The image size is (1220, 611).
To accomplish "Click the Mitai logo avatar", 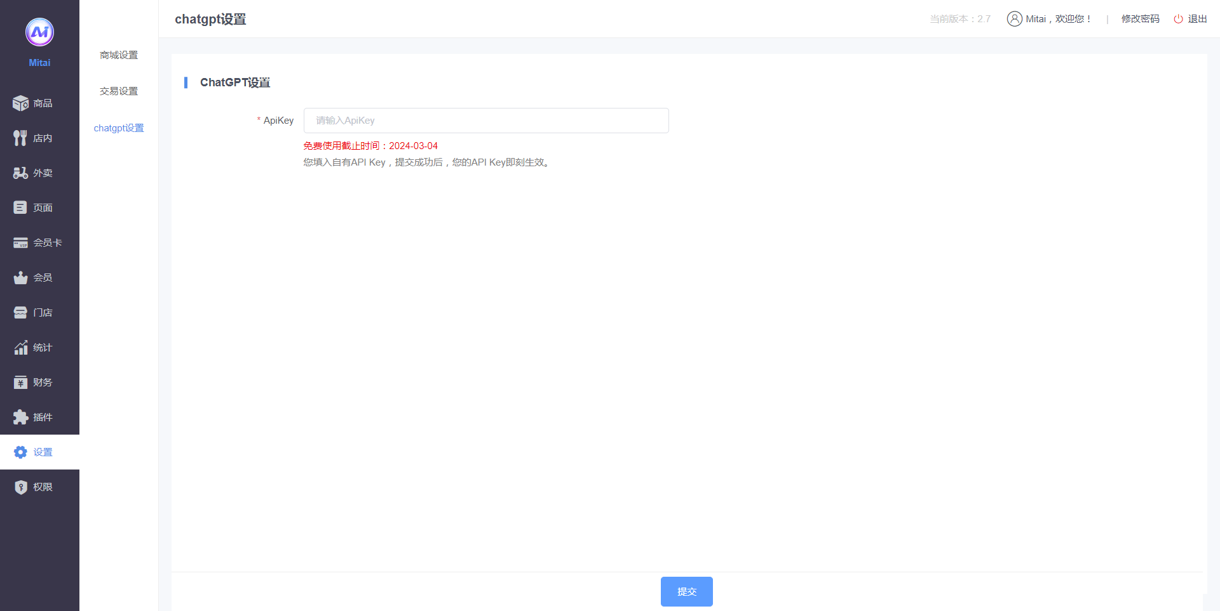I will pos(39,32).
